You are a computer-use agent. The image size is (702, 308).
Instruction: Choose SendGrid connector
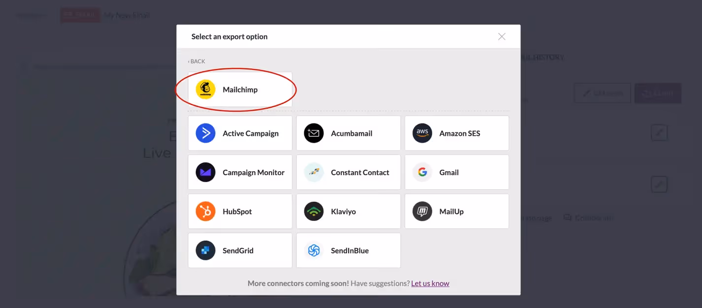(240, 250)
